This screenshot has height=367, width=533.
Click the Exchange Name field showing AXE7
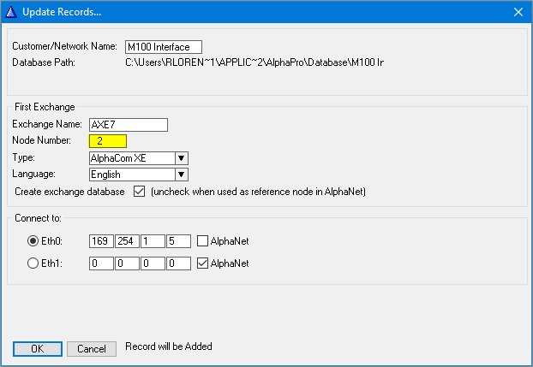pos(129,125)
